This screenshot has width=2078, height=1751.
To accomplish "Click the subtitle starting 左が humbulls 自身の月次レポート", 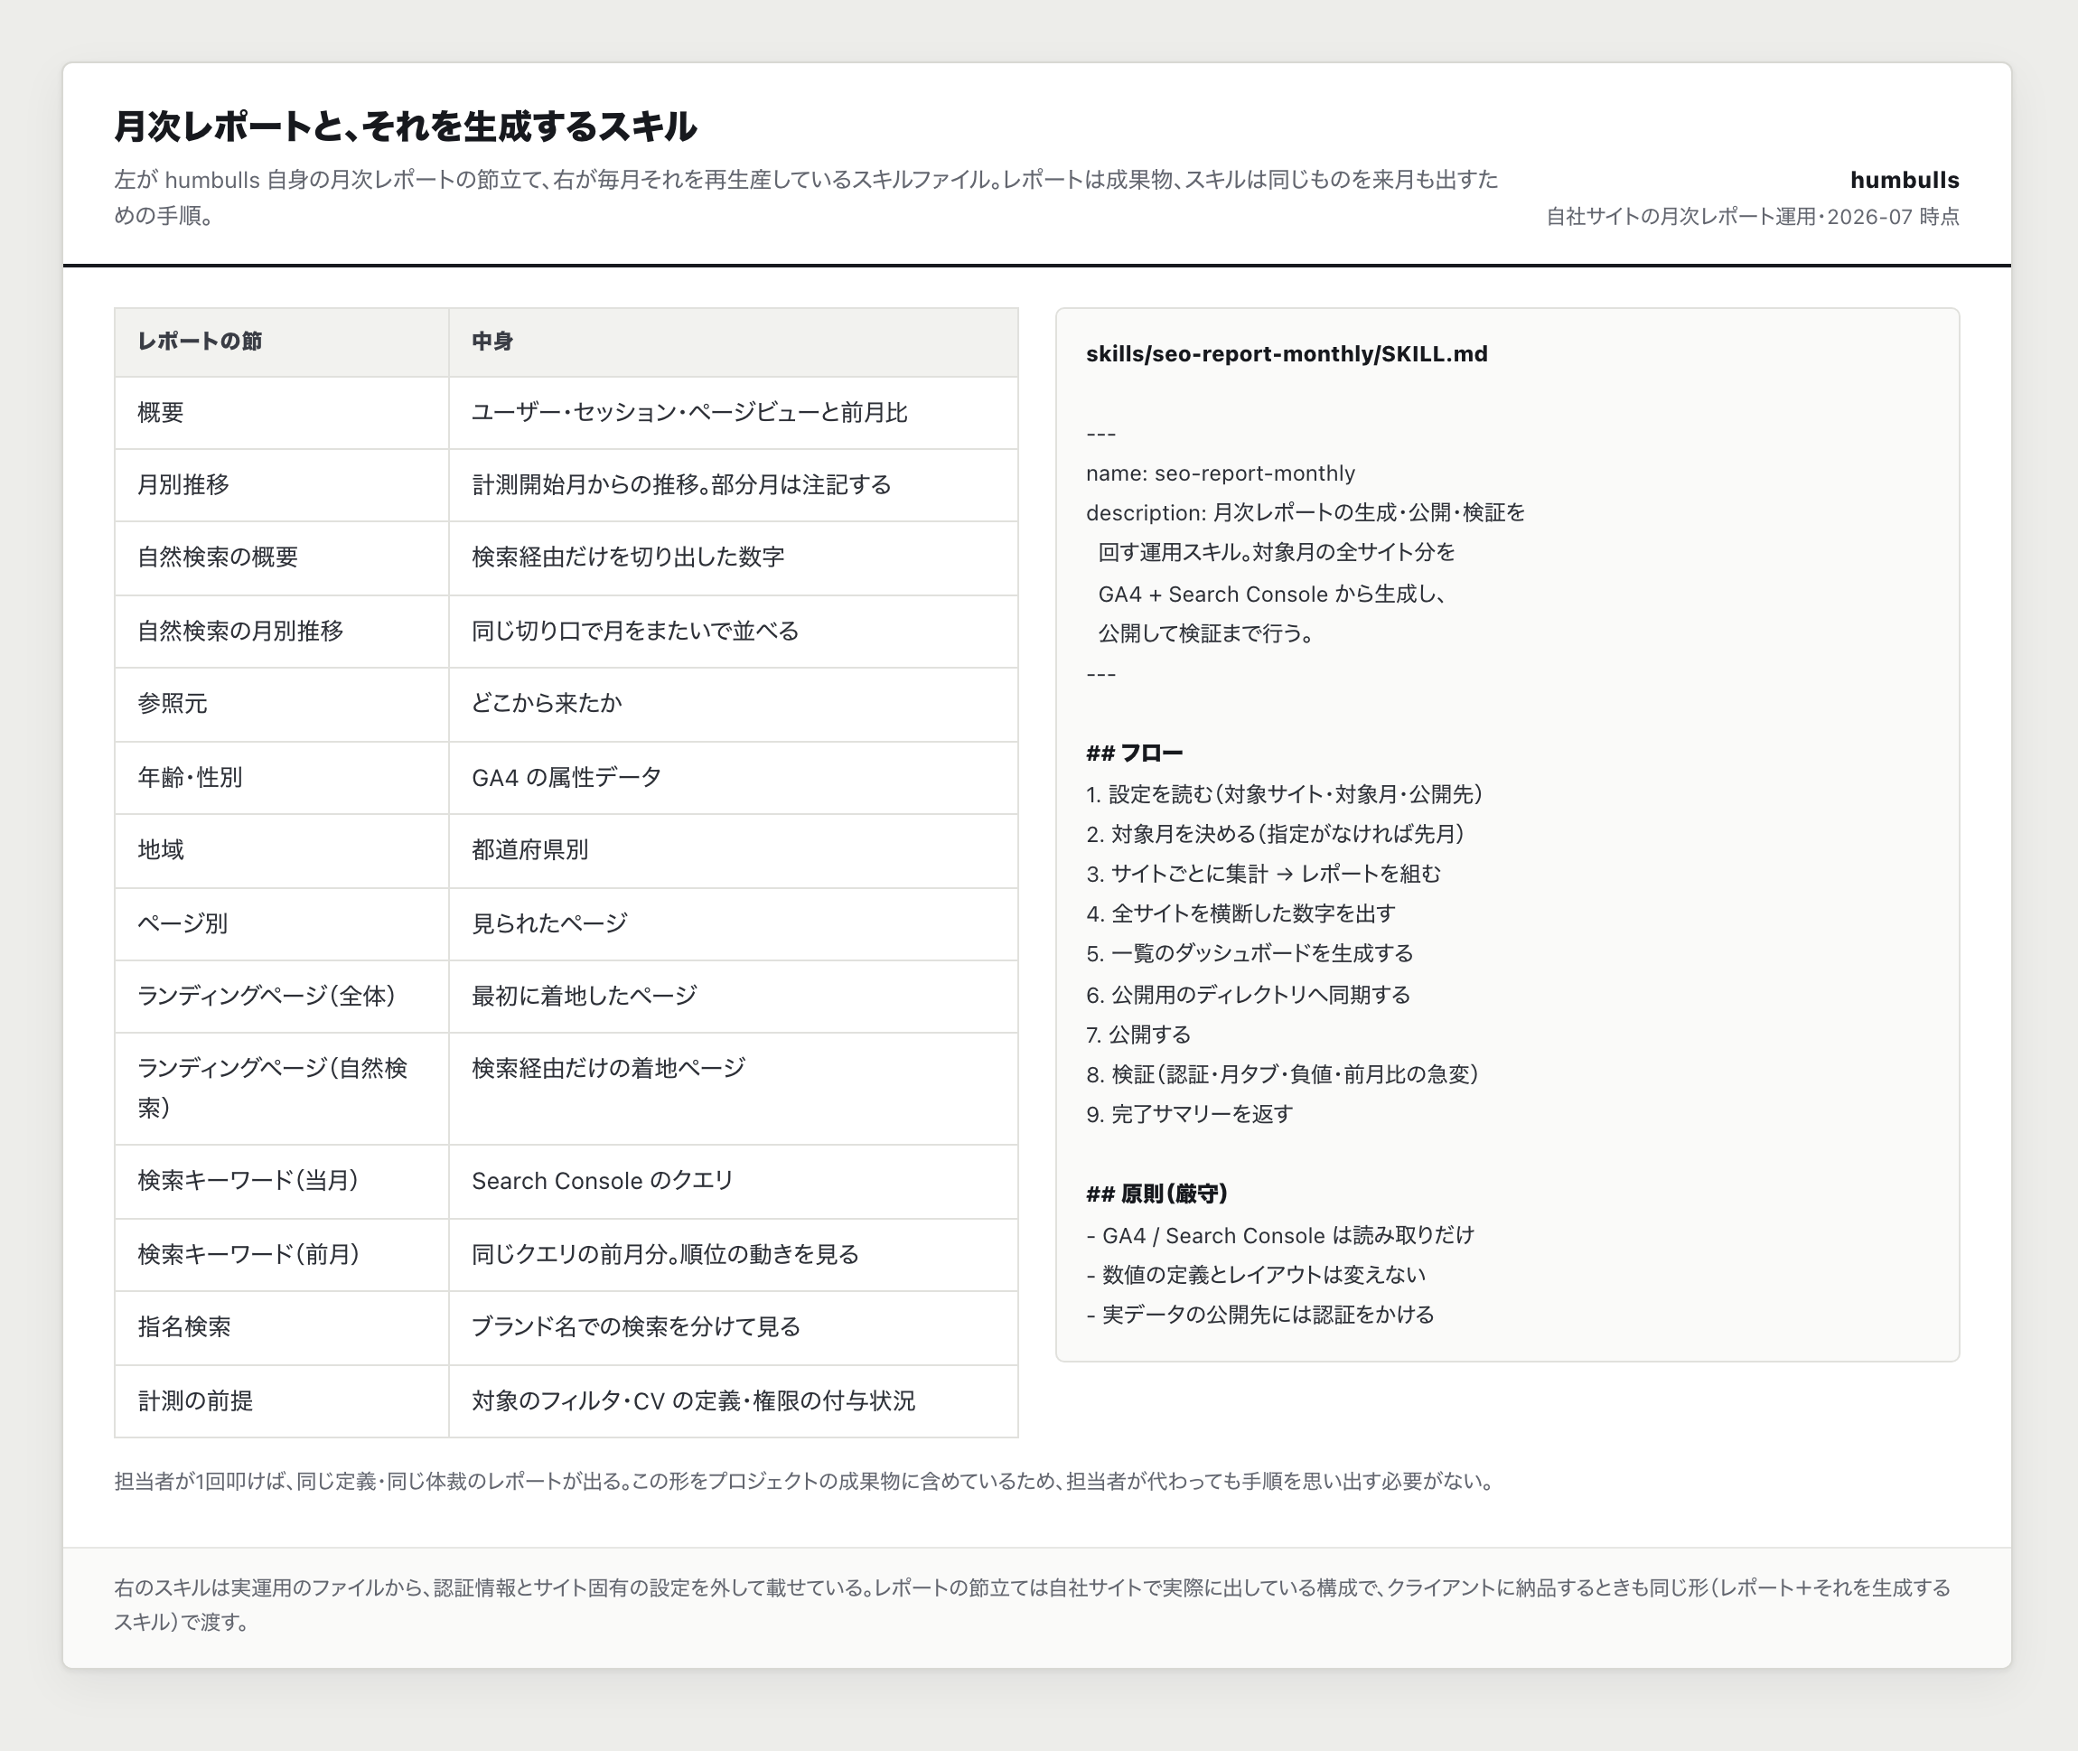I will click(x=806, y=198).
